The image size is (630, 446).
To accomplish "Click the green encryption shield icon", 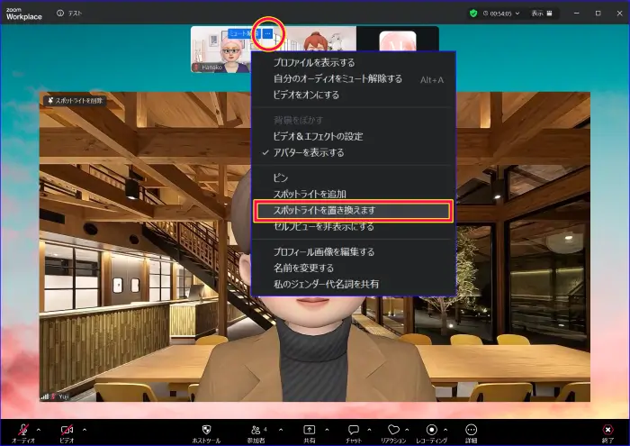I will 473,14.
